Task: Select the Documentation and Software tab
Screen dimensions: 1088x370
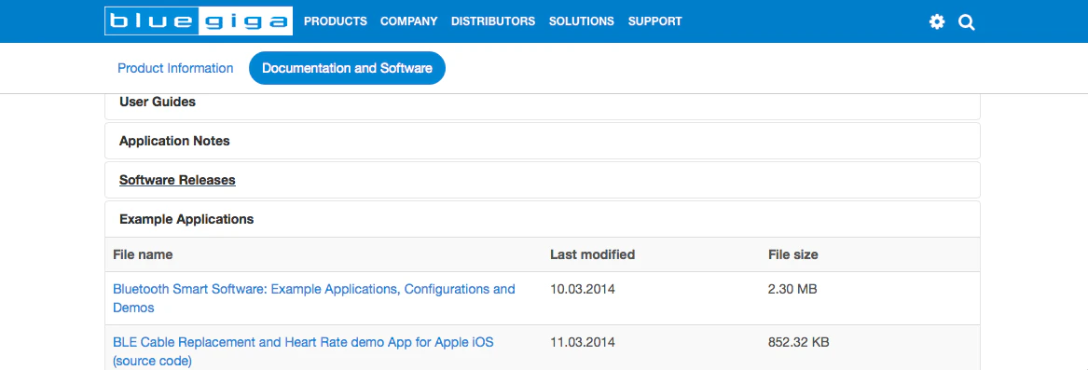Action: (347, 68)
